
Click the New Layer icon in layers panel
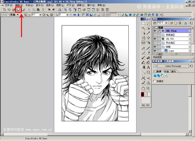pyautogui.click(x=171, y=23)
